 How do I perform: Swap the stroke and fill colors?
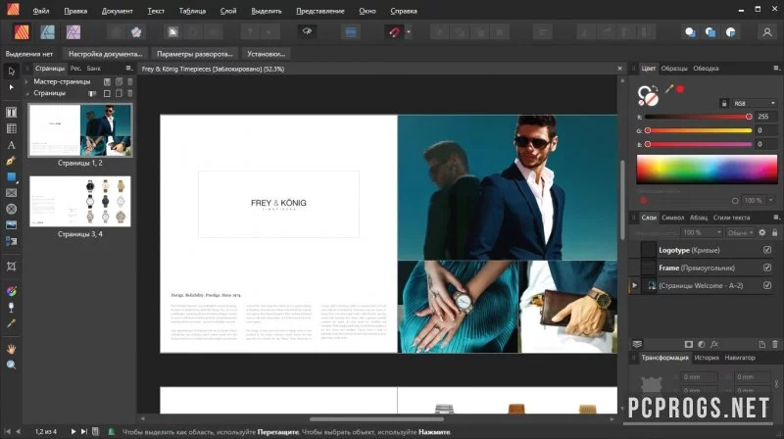pos(655,88)
